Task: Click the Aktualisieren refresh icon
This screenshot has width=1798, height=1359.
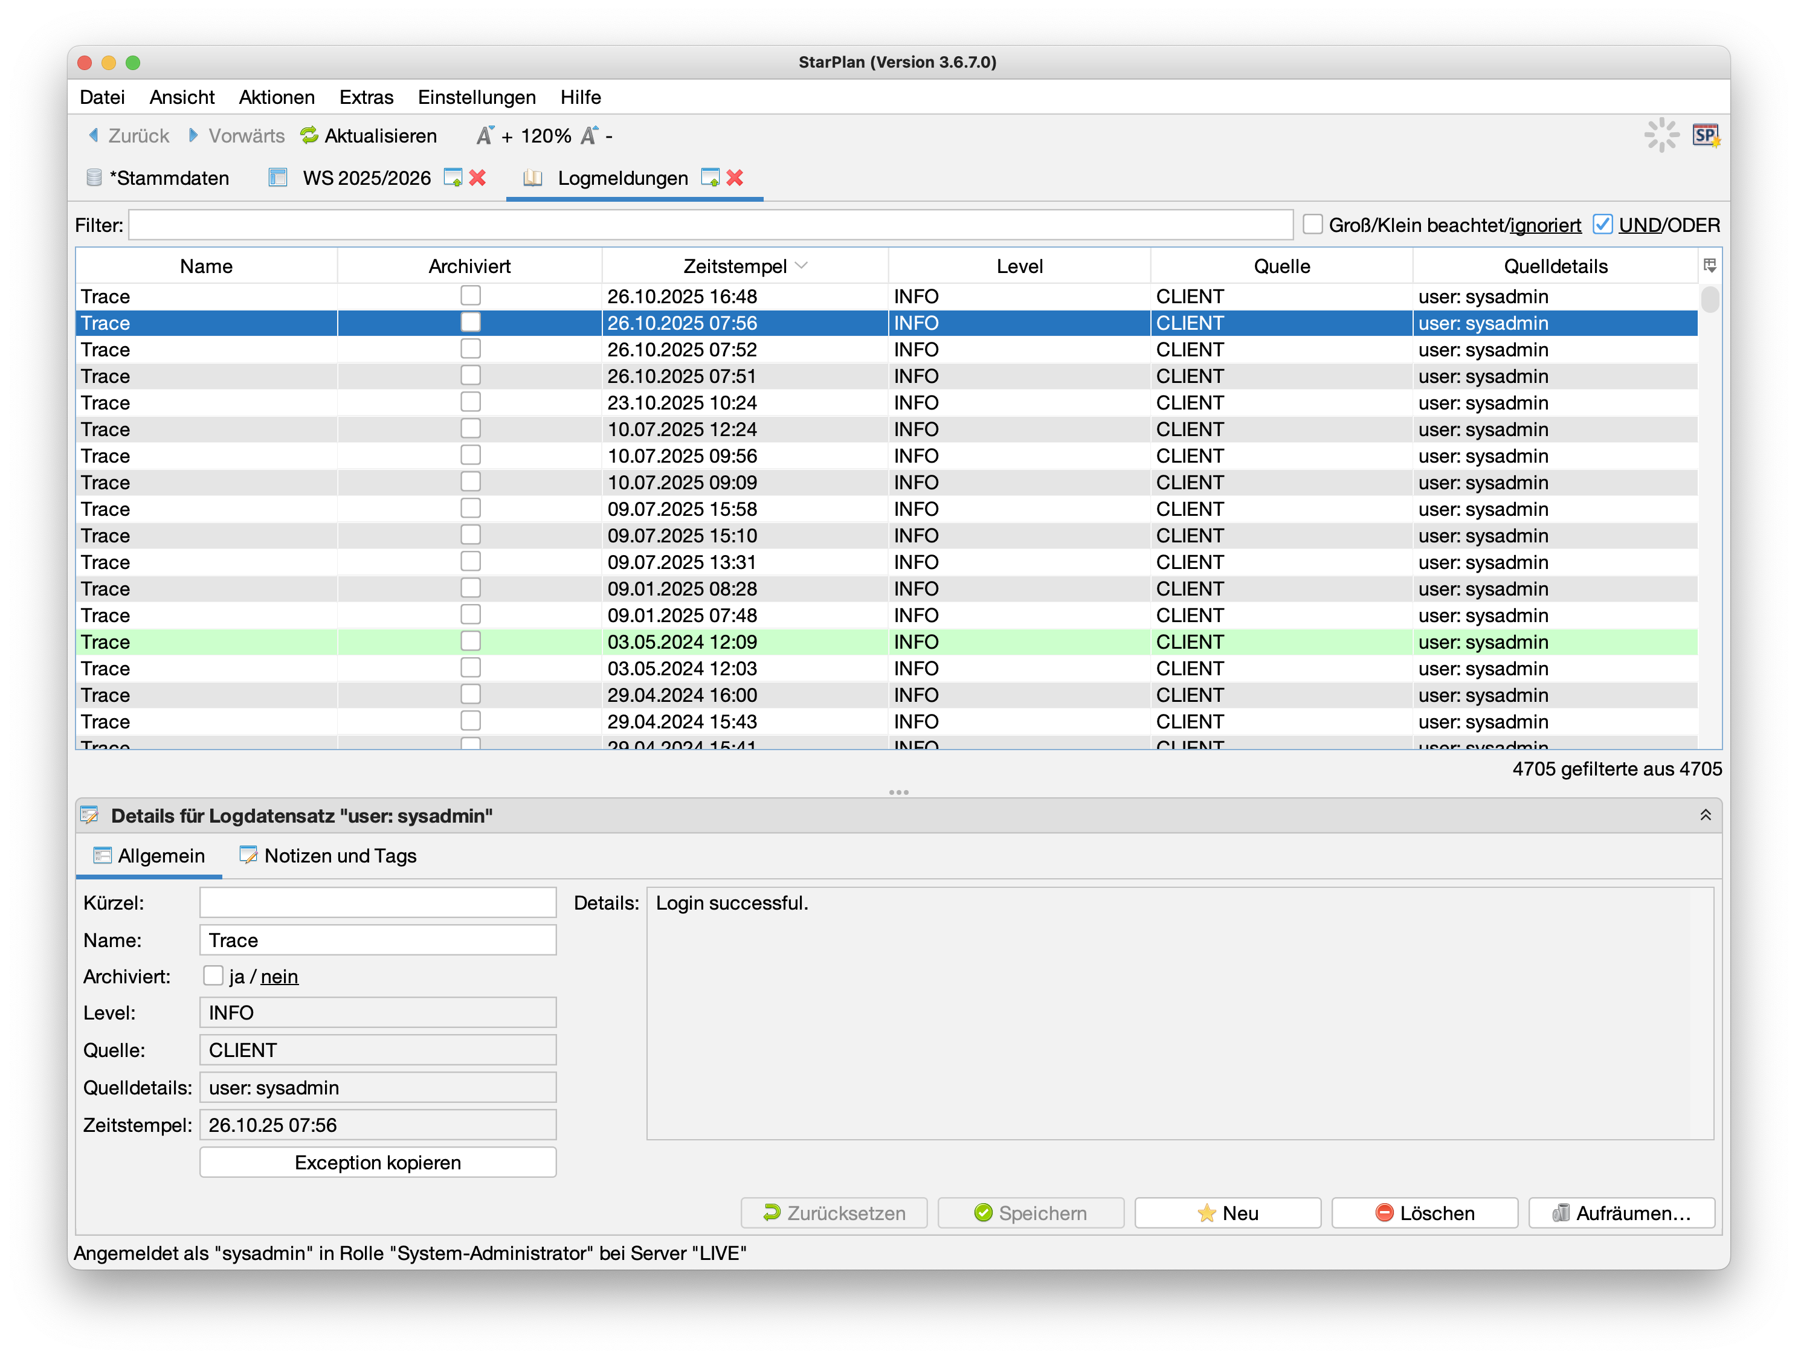Action: [x=309, y=136]
